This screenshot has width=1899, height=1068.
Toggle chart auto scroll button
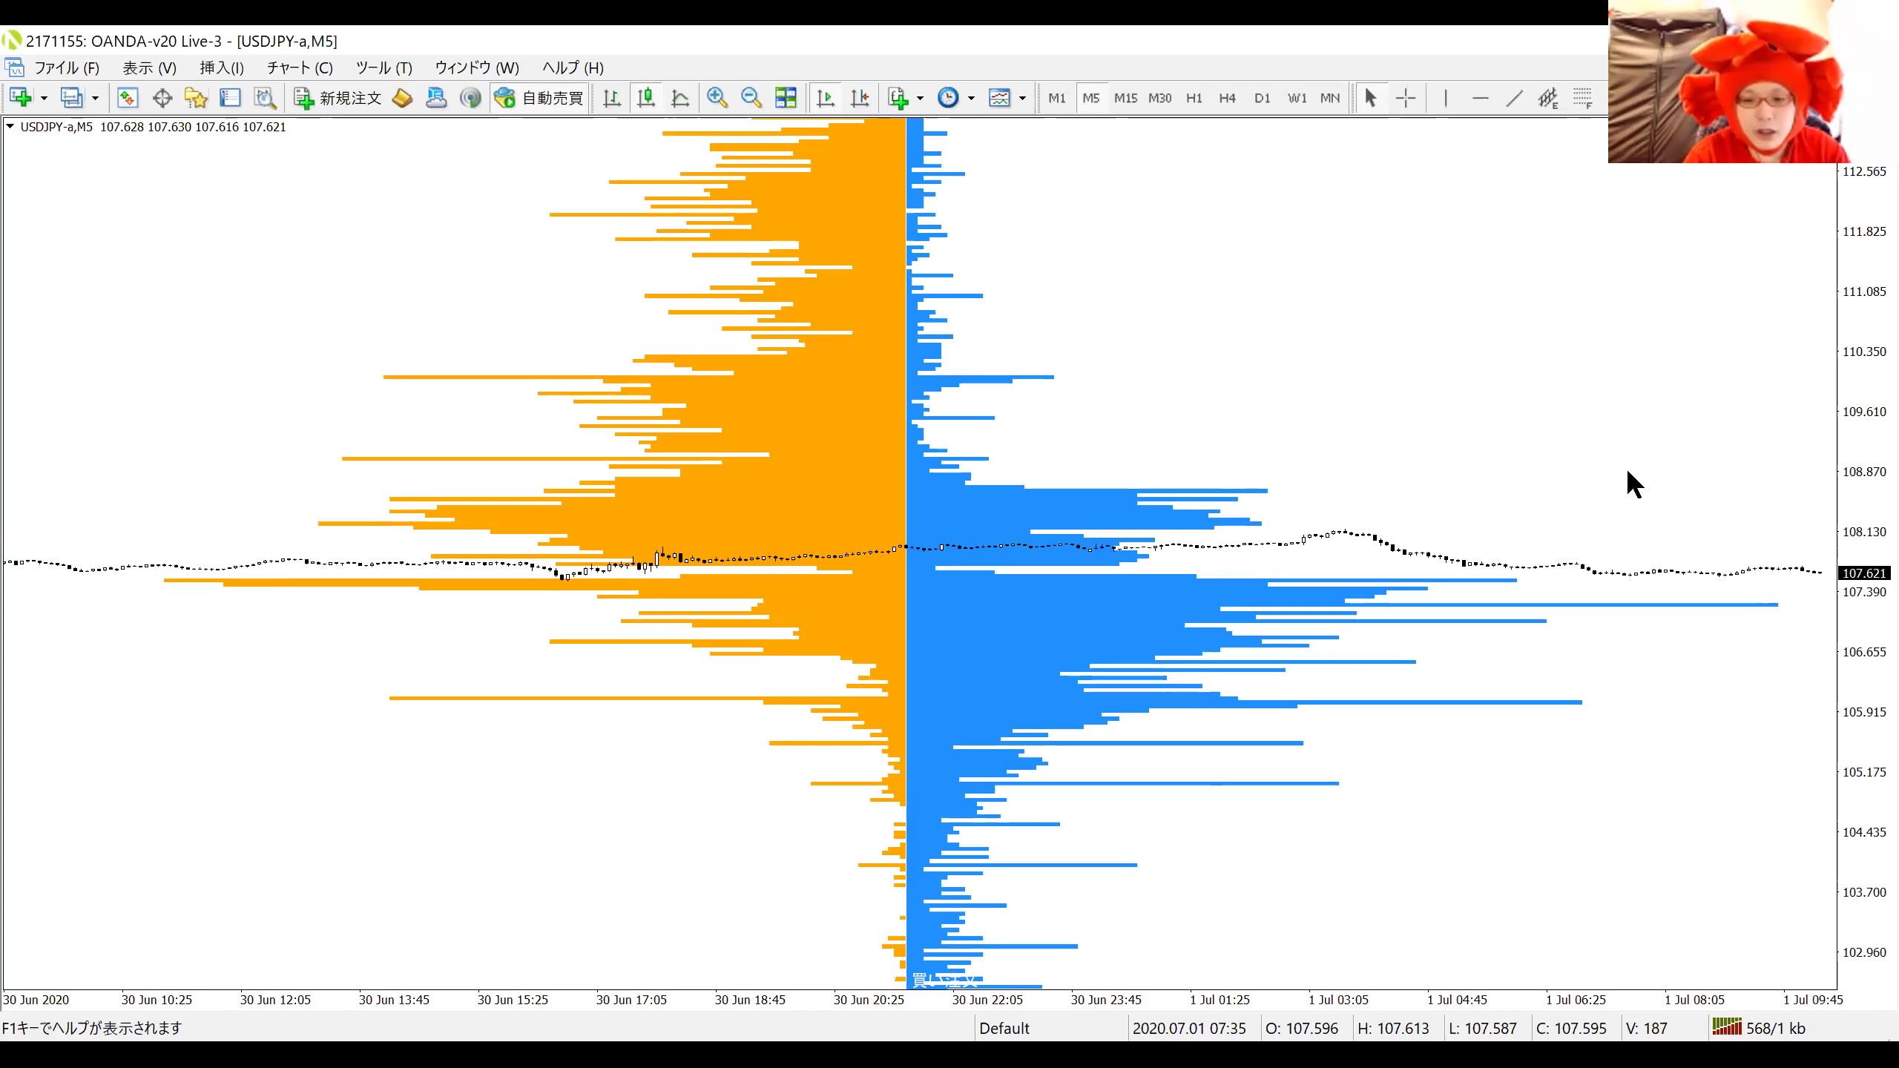point(825,98)
